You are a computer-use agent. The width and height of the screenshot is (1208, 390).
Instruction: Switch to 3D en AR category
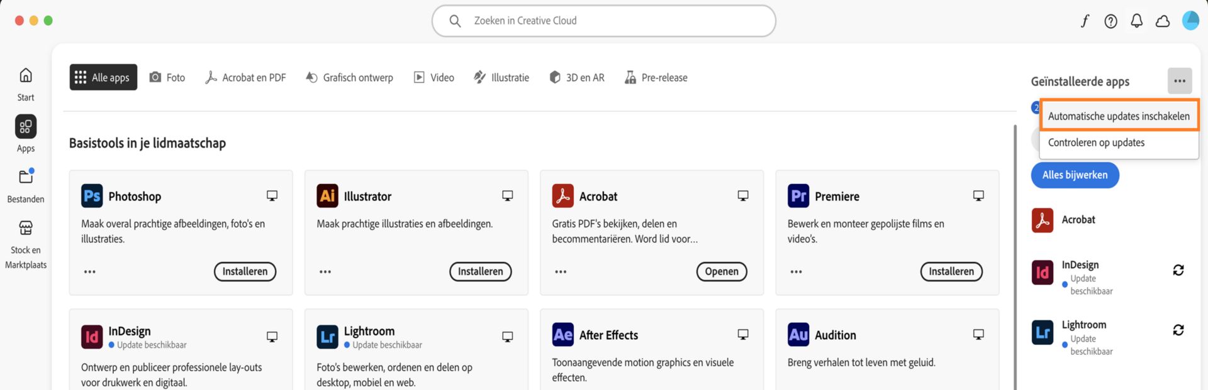(x=577, y=77)
